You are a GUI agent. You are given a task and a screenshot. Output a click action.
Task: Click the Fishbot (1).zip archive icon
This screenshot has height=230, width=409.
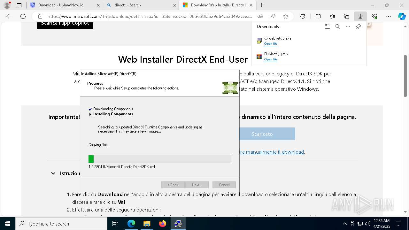pos(259,57)
